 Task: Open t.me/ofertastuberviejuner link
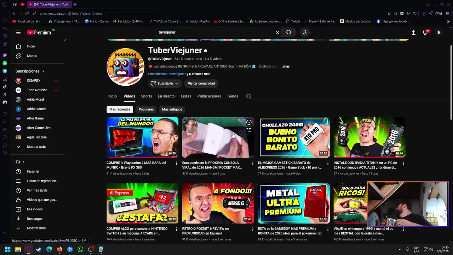tap(167, 74)
